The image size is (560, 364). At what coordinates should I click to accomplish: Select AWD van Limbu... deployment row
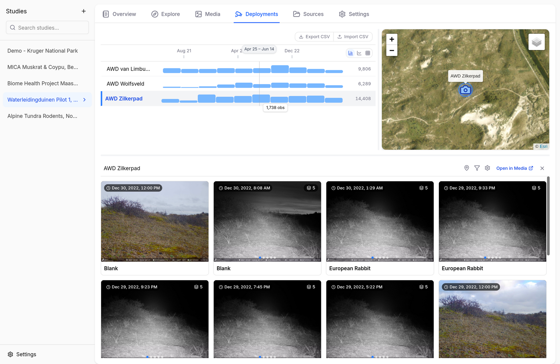coord(238,69)
